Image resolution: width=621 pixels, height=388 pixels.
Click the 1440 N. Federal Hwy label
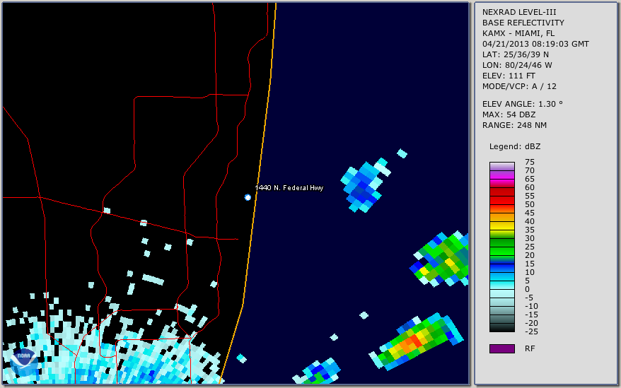[x=289, y=188]
